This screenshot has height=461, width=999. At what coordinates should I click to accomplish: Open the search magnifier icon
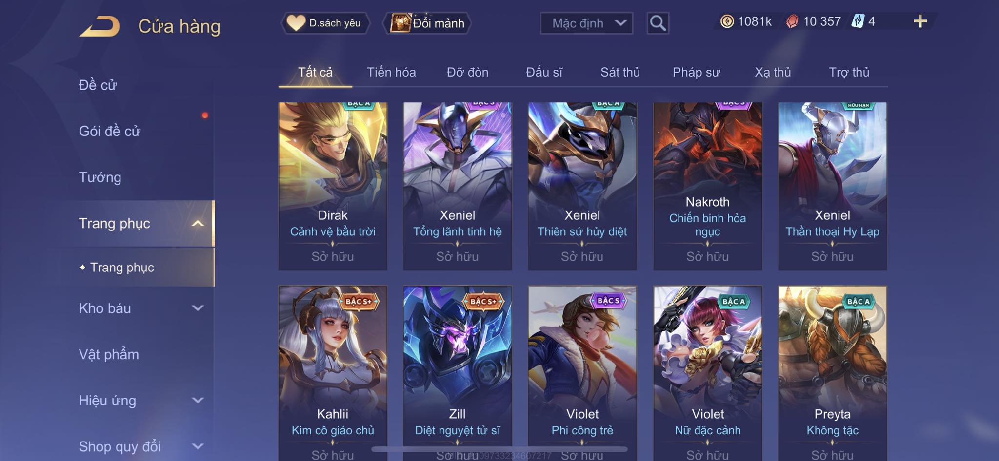658,23
